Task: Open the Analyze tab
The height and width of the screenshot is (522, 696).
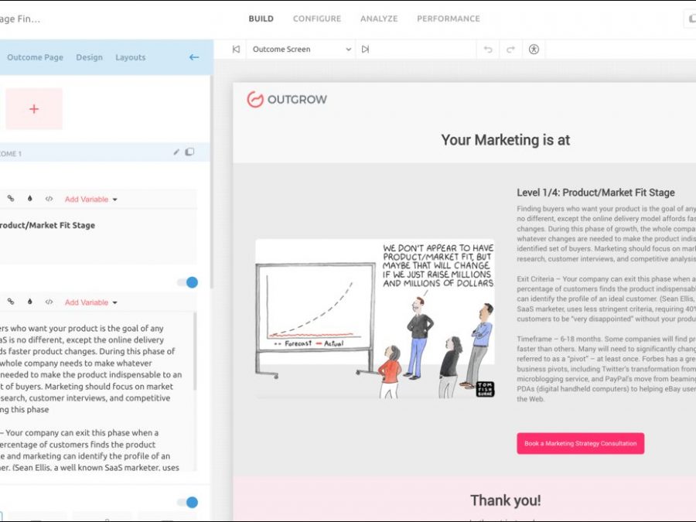Action: tap(379, 19)
